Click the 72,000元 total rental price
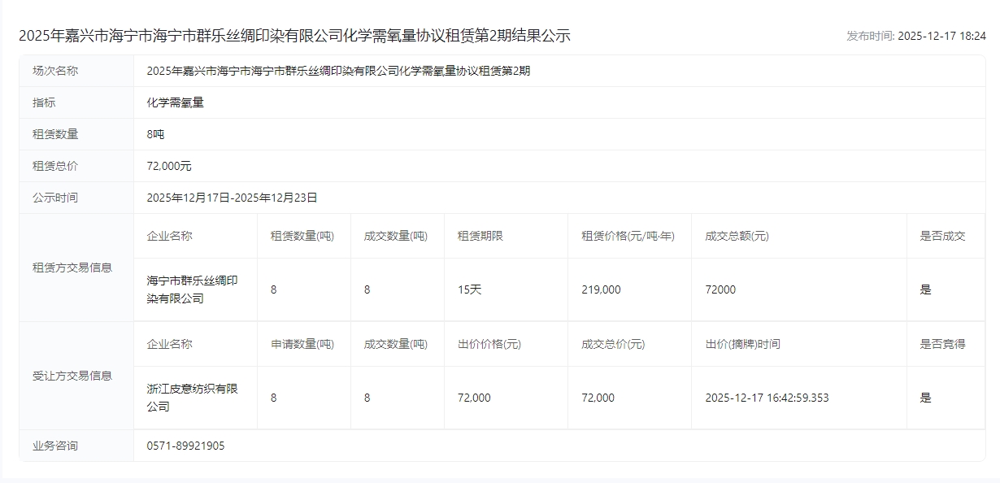 tap(169, 166)
